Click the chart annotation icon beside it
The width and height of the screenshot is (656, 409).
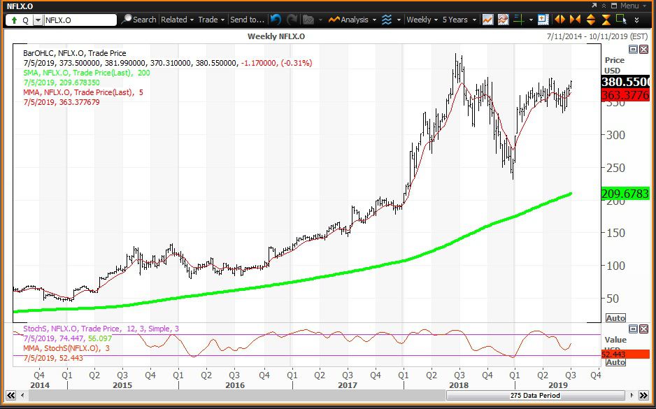(x=504, y=20)
